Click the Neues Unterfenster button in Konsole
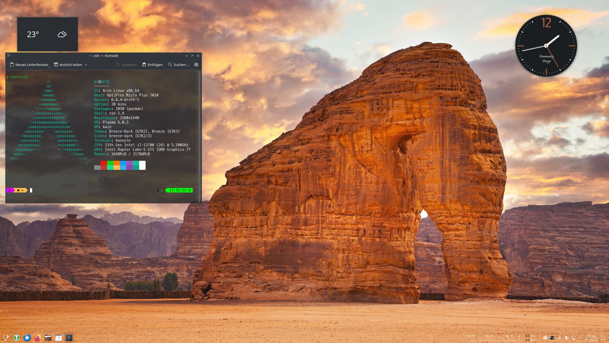The width and height of the screenshot is (609, 343). click(29, 65)
